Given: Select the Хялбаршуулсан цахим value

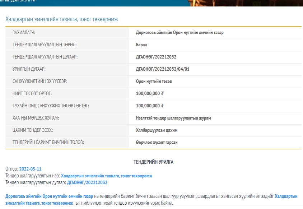Looking at the screenshot, I should (157, 130).
